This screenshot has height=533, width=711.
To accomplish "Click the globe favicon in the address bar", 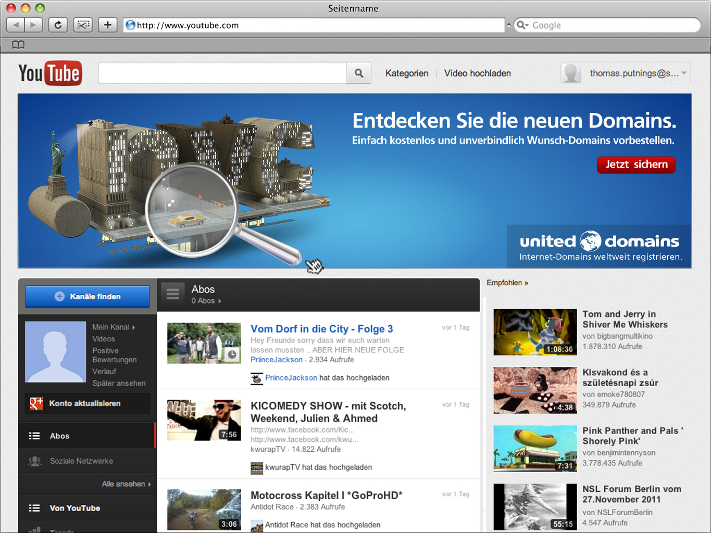I will (x=131, y=25).
